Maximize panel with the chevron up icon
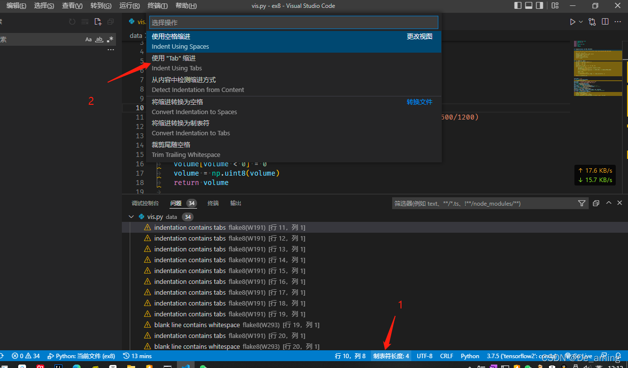This screenshot has height=368, width=628. pyautogui.click(x=609, y=203)
